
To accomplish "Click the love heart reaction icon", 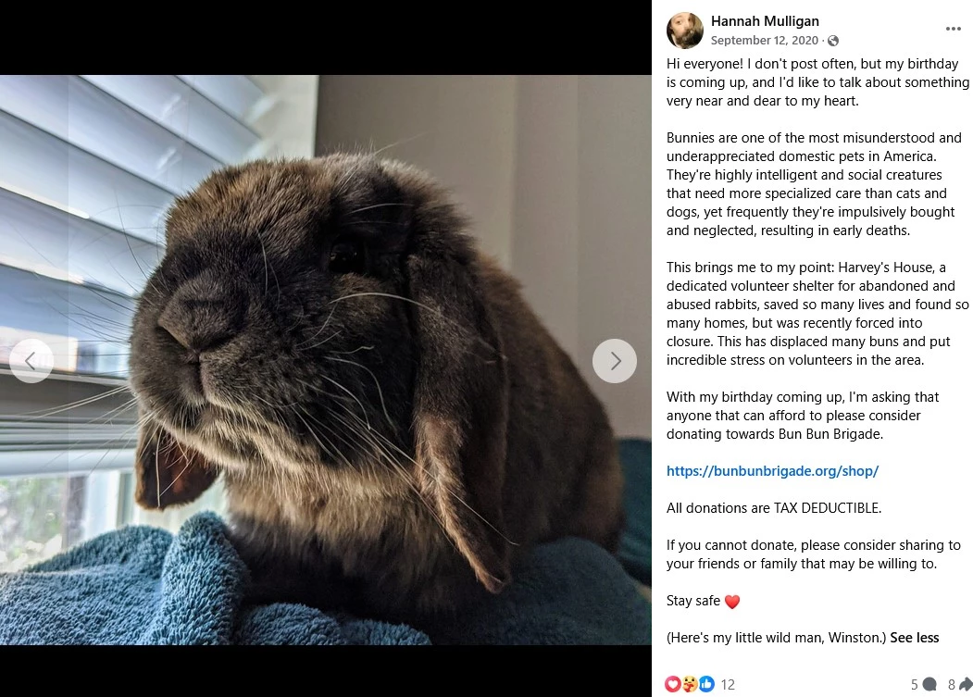I will coord(673,684).
